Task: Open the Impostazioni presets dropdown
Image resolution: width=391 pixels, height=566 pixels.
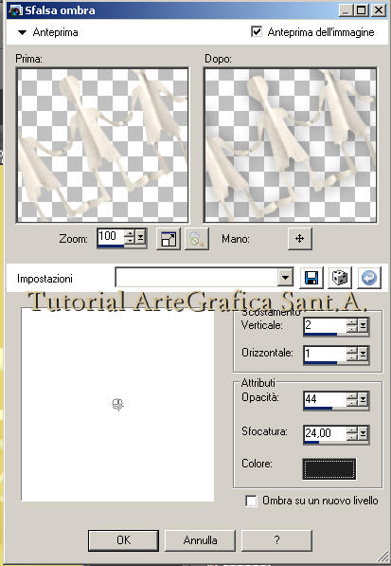Action: 285,278
